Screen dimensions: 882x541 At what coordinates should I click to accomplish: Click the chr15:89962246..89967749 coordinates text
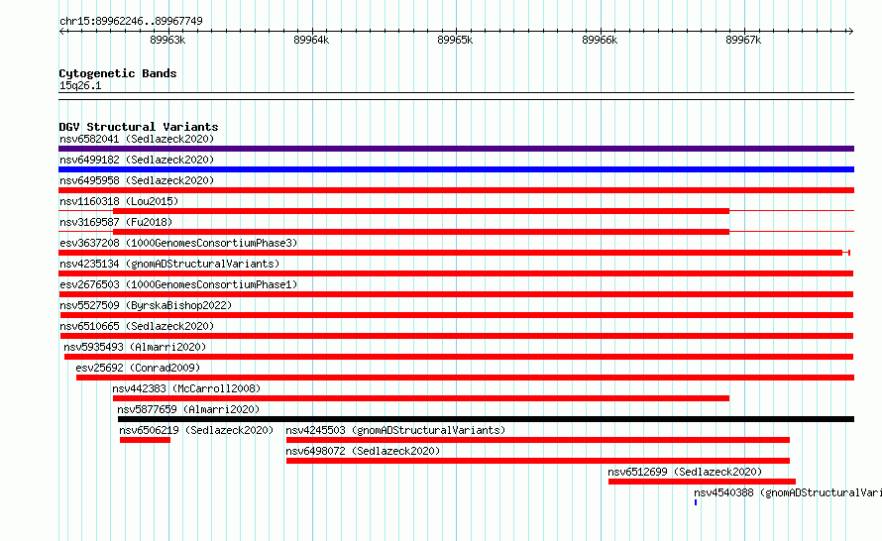(x=131, y=21)
